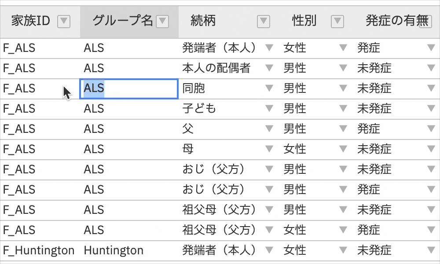The image size is (440, 264).
Task: Click the Huntington group name cell
Action: pyautogui.click(x=114, y=250)
